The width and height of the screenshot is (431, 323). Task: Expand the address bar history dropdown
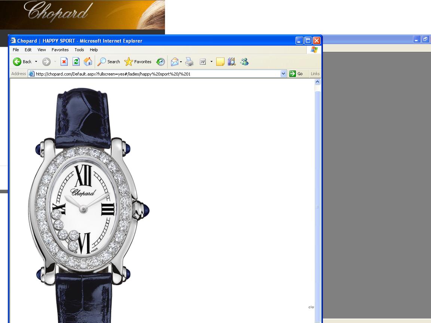(283, 74)
